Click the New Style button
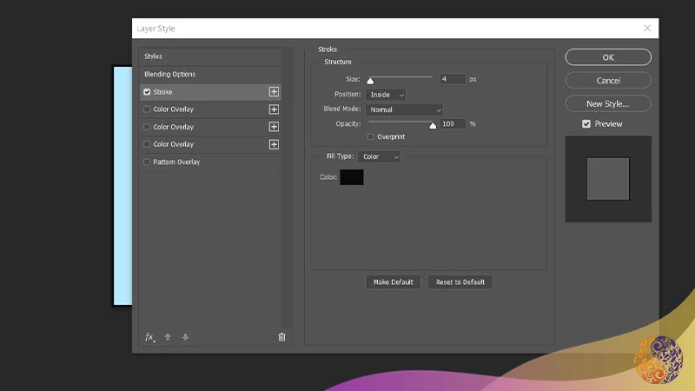The width and height of the screenshot is (695, 391). point(608,103)
